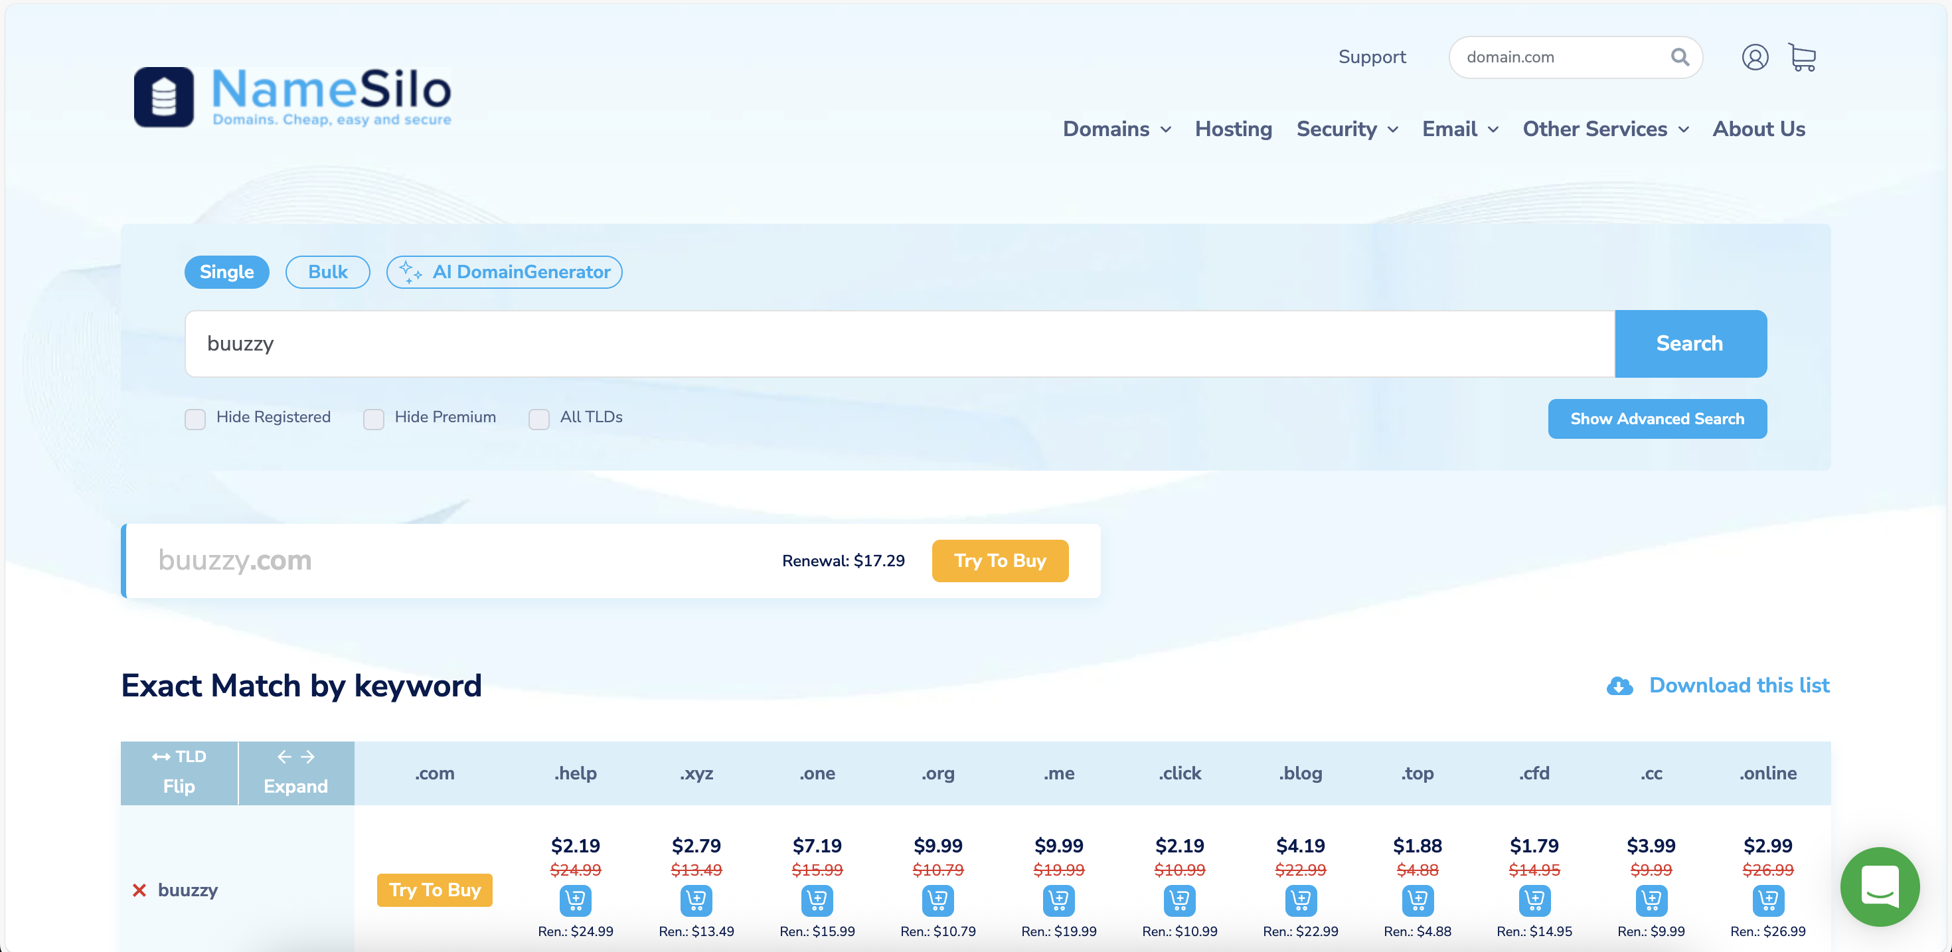The width and height of the screenshot is (1952, 952).
Task: Click the red X beside buuzzy
Action: (139, 890)
